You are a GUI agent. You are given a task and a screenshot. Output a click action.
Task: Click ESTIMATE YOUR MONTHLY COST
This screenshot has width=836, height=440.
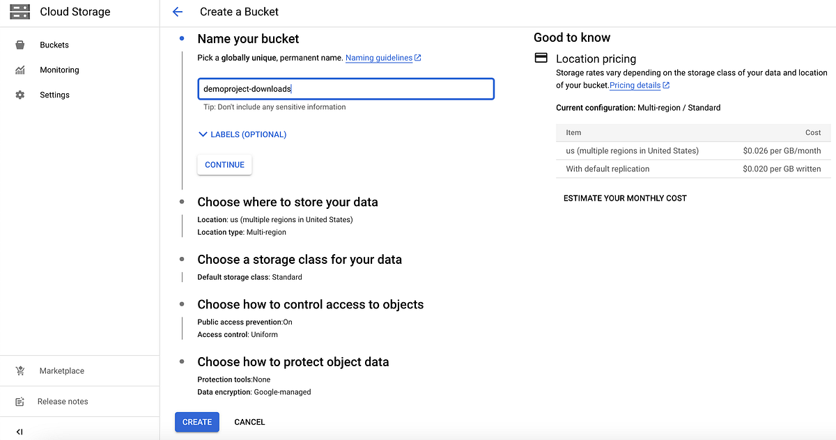coord(624,198)
